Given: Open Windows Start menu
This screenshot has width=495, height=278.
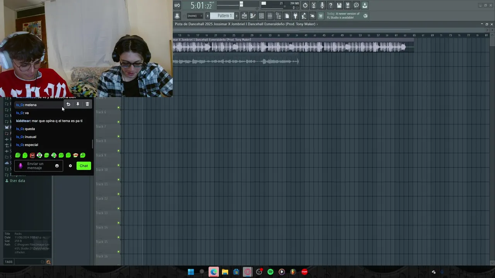Looking at the screenshot, I should click(x=191, y=272).
